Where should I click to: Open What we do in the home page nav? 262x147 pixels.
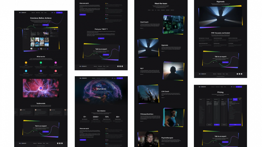click(x=33, y=13)
